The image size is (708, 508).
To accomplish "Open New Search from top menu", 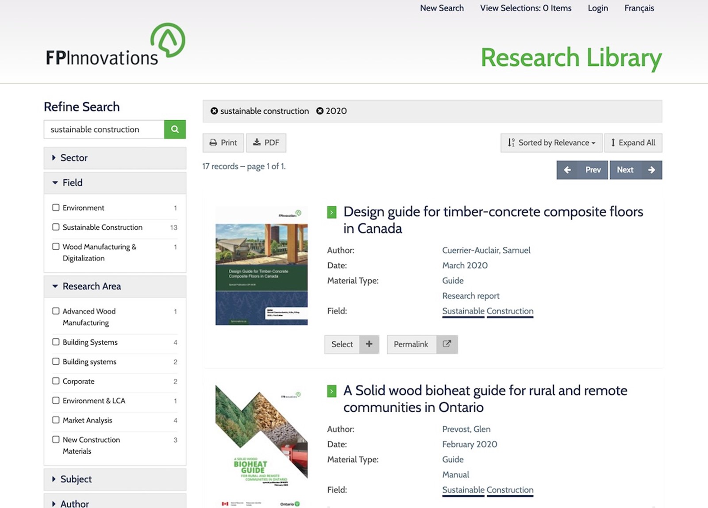I will coord(442,8).
